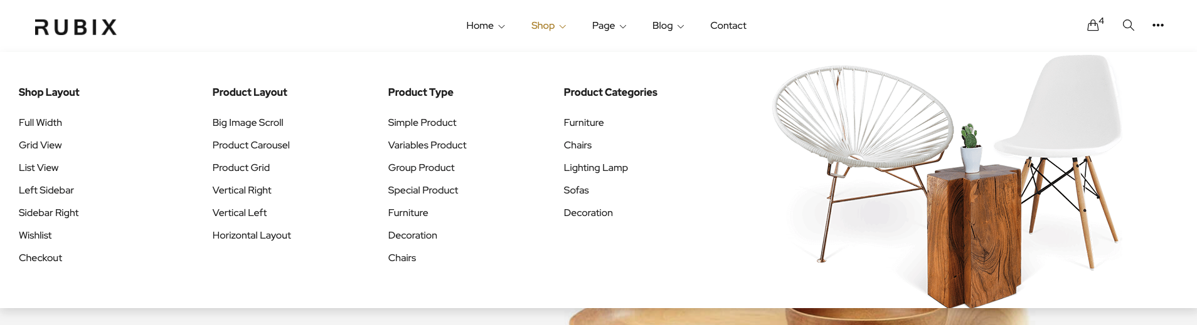Open the three-dots more options icon

(x=1158, y=25)
